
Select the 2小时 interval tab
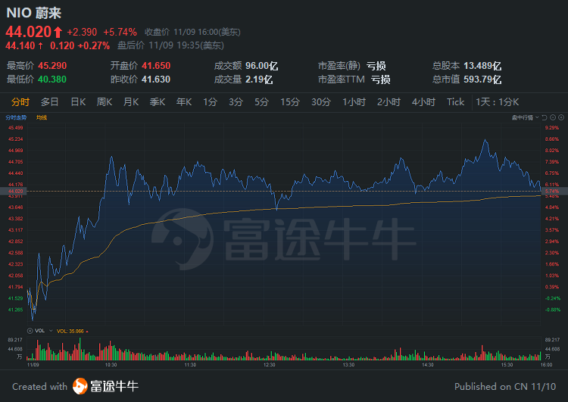tap(389, 102)
